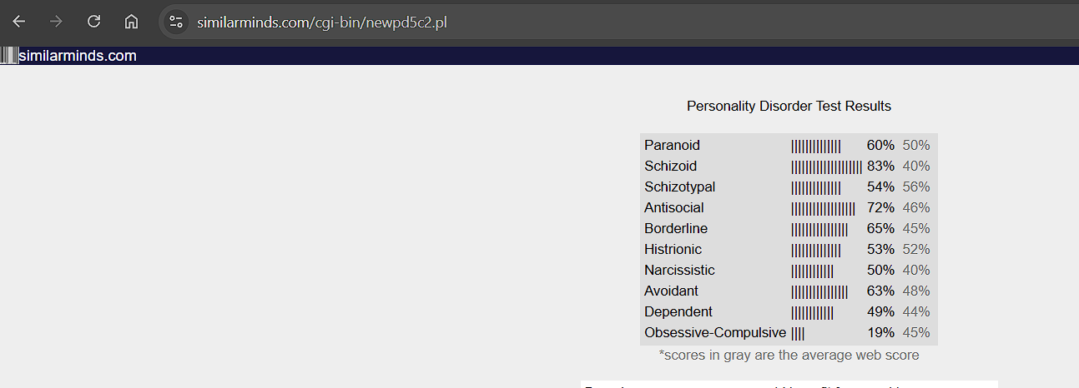Viewport: 1079px width, 388px height.
Task: Click the forward navigation arrow
Action: coord(57,22)
